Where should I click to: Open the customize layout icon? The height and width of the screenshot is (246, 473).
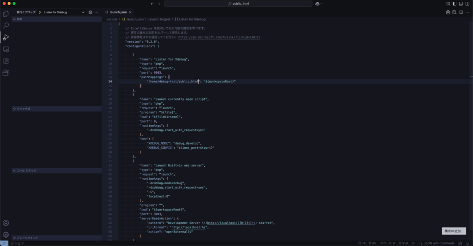point(448,4)
